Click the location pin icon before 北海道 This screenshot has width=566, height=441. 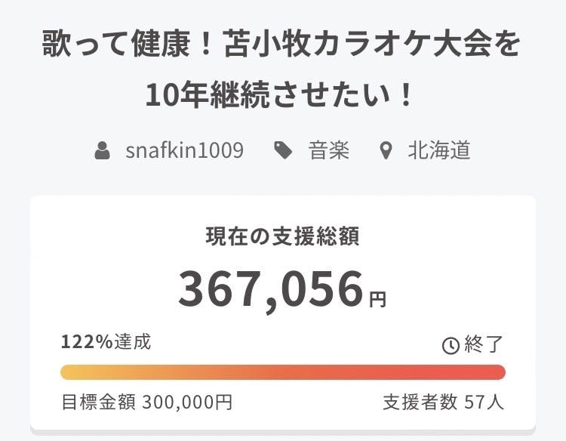(386, 150)
